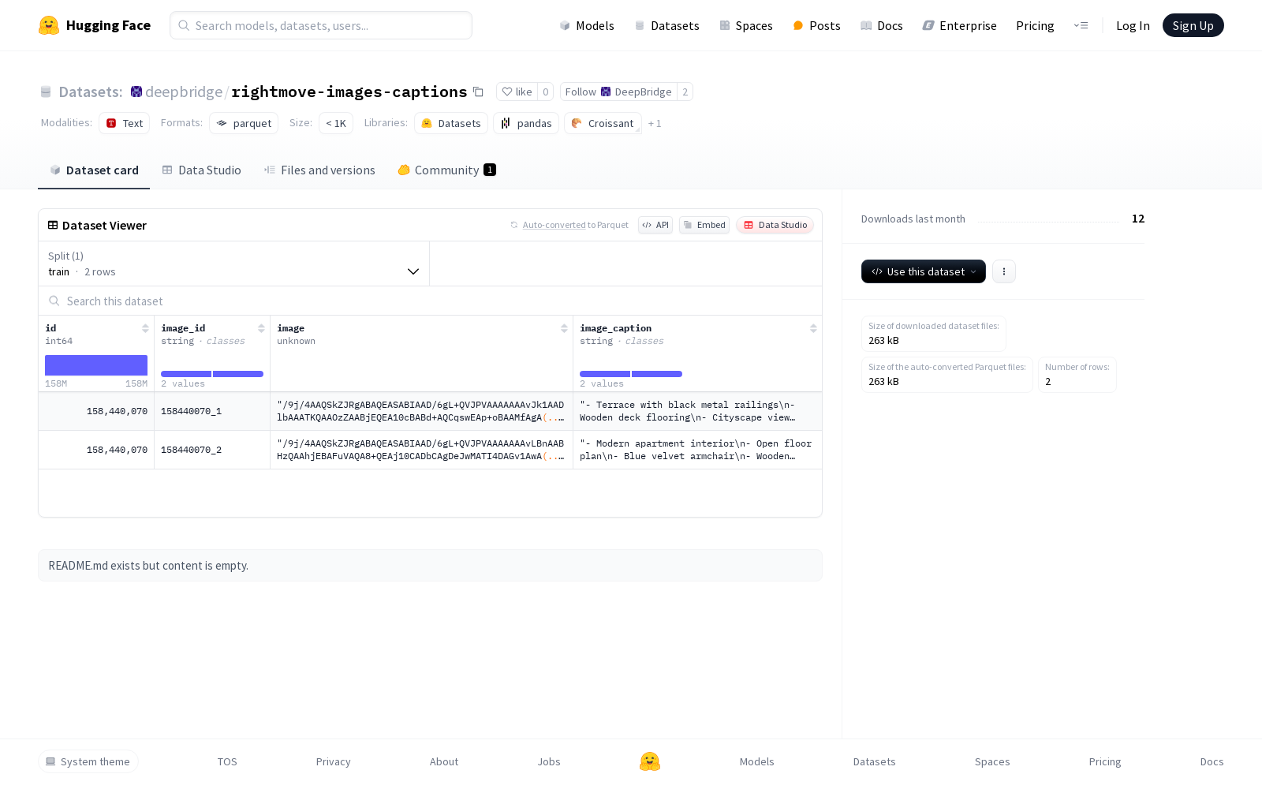Click the parquet format tag
Screen dimensions: 1262x789
[244, 123]
